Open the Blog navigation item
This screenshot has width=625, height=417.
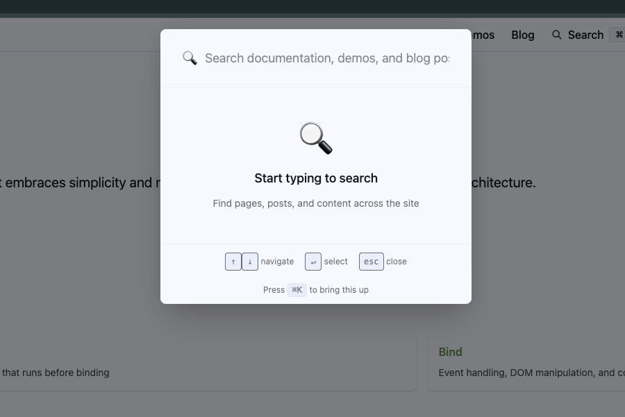[523, 35]
